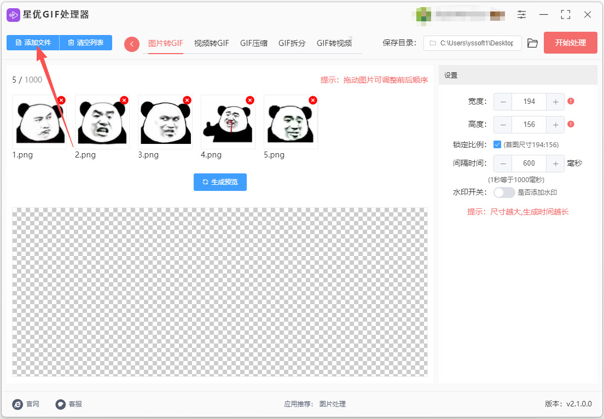Open the 官网 official website link
This screenshot has width=604, height=419.
coord(26,404)
